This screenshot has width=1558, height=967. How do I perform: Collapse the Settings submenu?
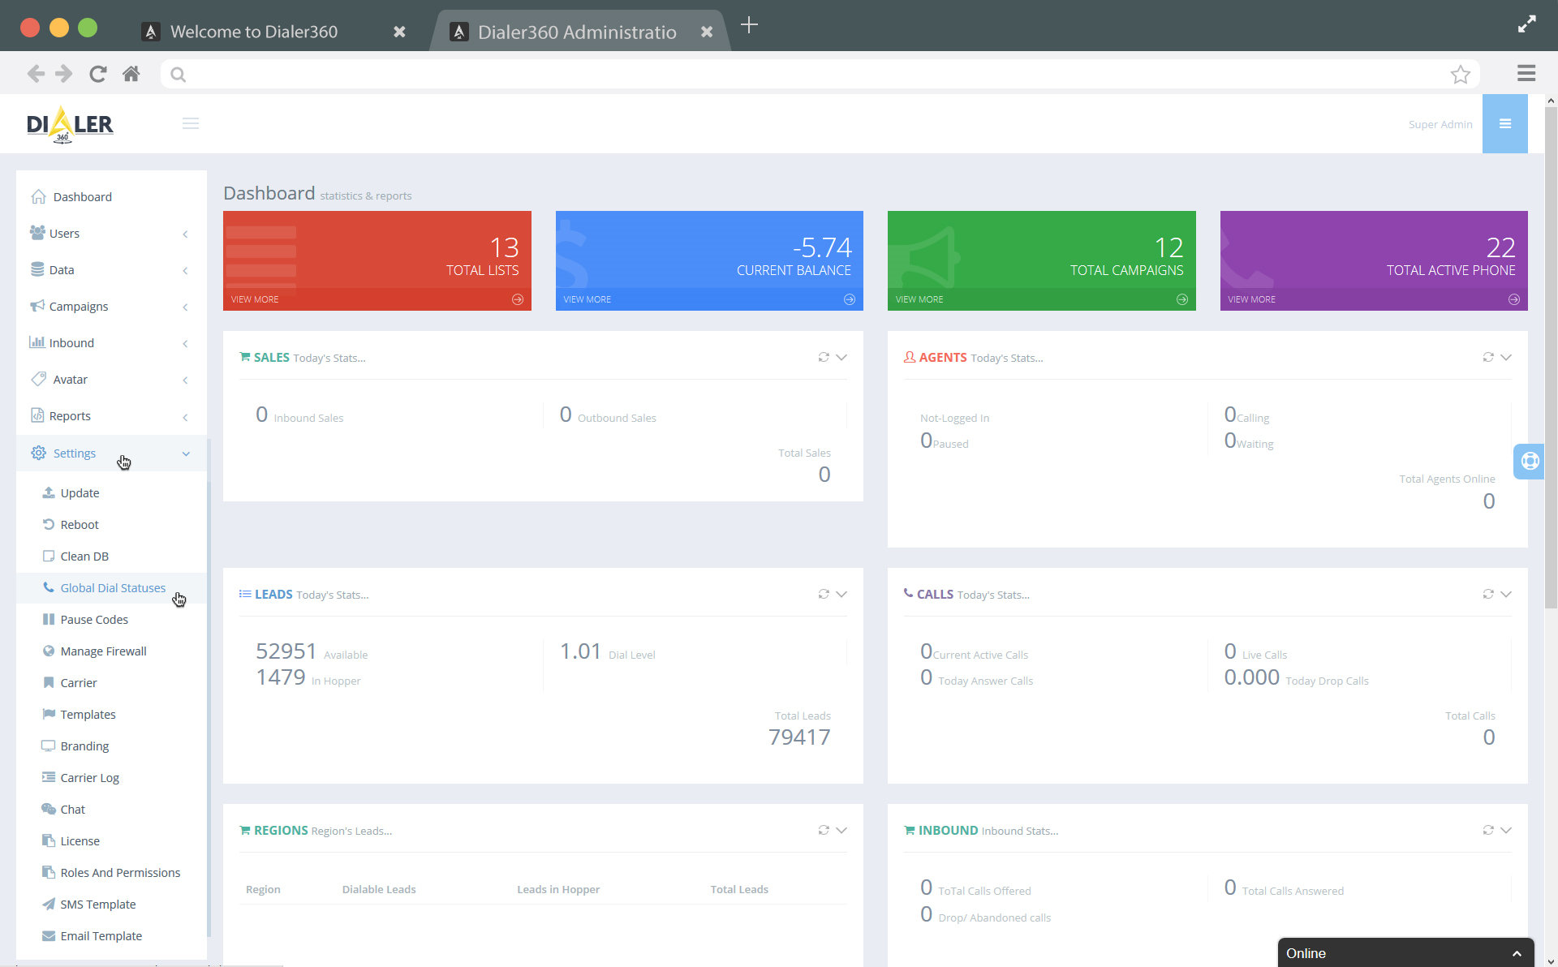click(x=186, y=453)
